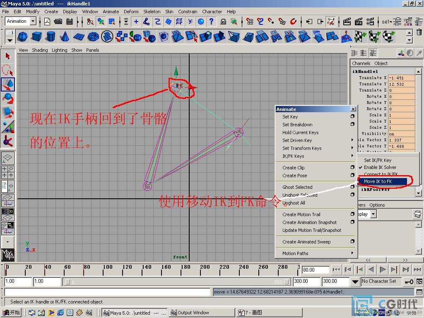The image size is (424, 318).
Task: Open the Constrain menu
Action: tap(188, 12)
